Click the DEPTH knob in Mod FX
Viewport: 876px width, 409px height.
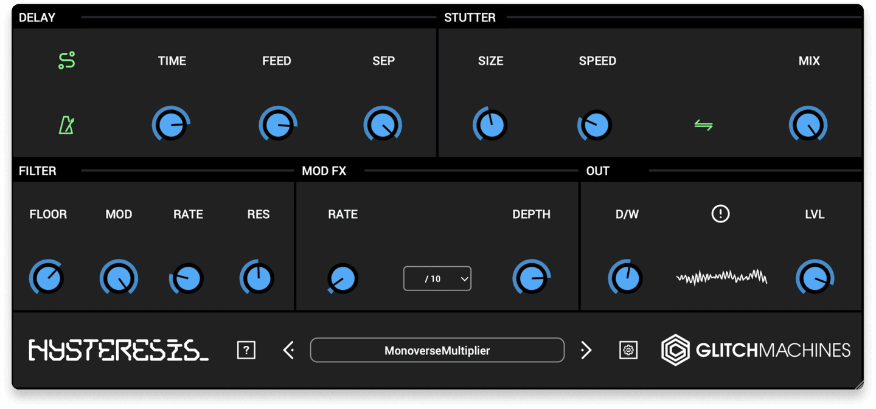(530, 278)
